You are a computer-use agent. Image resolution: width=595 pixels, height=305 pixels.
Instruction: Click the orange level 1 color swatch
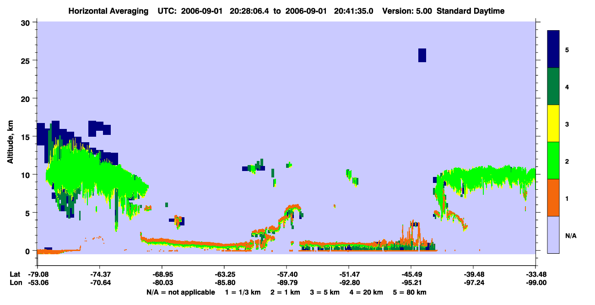[553, 198]
